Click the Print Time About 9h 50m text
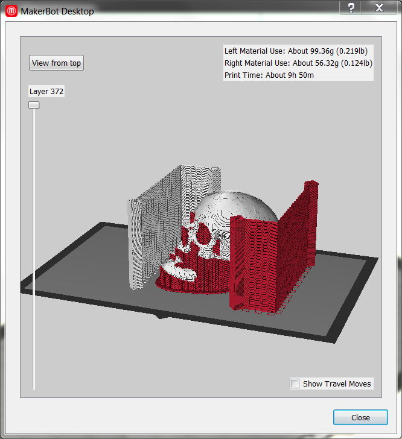 click(269, 75)
